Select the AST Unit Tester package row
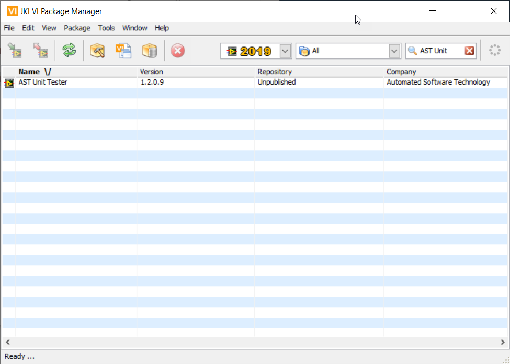This screenshot has height=364, width=510. tap(255, 83)
